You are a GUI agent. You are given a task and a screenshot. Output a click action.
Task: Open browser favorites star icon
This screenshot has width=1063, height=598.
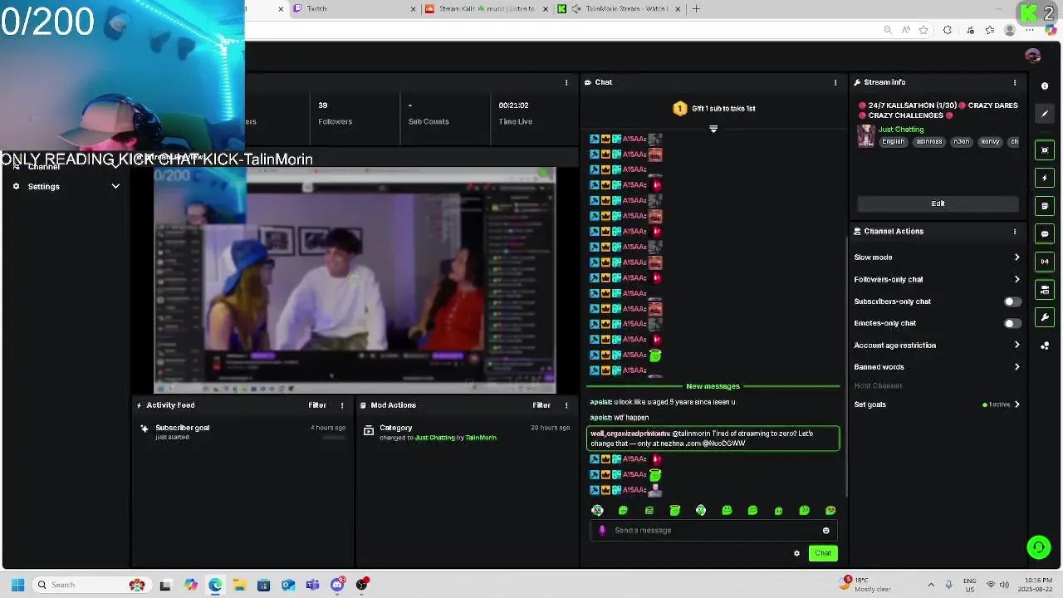coord(923,31)
